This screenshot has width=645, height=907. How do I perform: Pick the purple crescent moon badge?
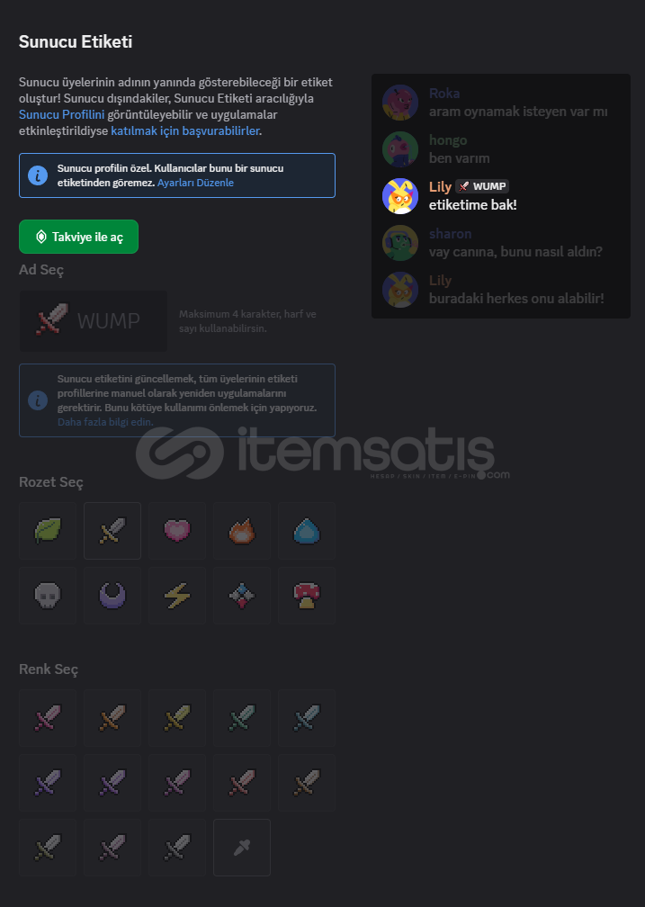(x=112, y=596)
